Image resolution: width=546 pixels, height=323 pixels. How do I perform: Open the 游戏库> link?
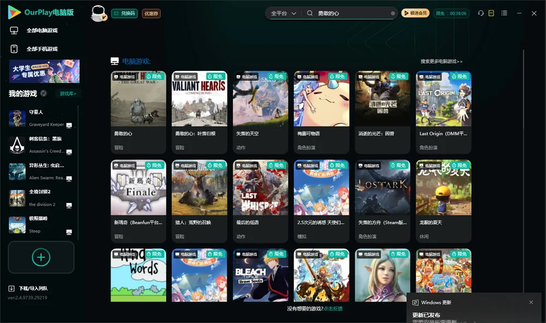pos(68,93)
